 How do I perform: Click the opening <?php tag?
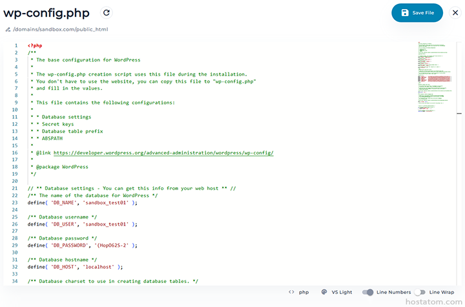36,45
